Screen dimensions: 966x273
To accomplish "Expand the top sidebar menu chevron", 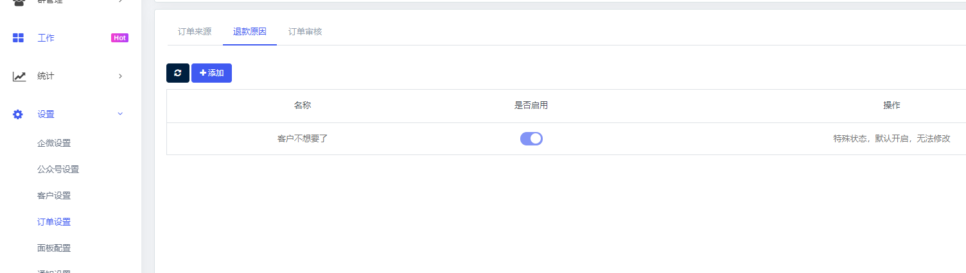I will pyautogui.click(x=120, y=2).
